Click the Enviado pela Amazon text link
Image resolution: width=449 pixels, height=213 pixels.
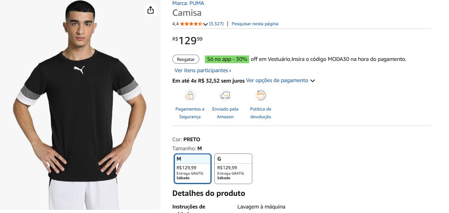pos(225,113)
